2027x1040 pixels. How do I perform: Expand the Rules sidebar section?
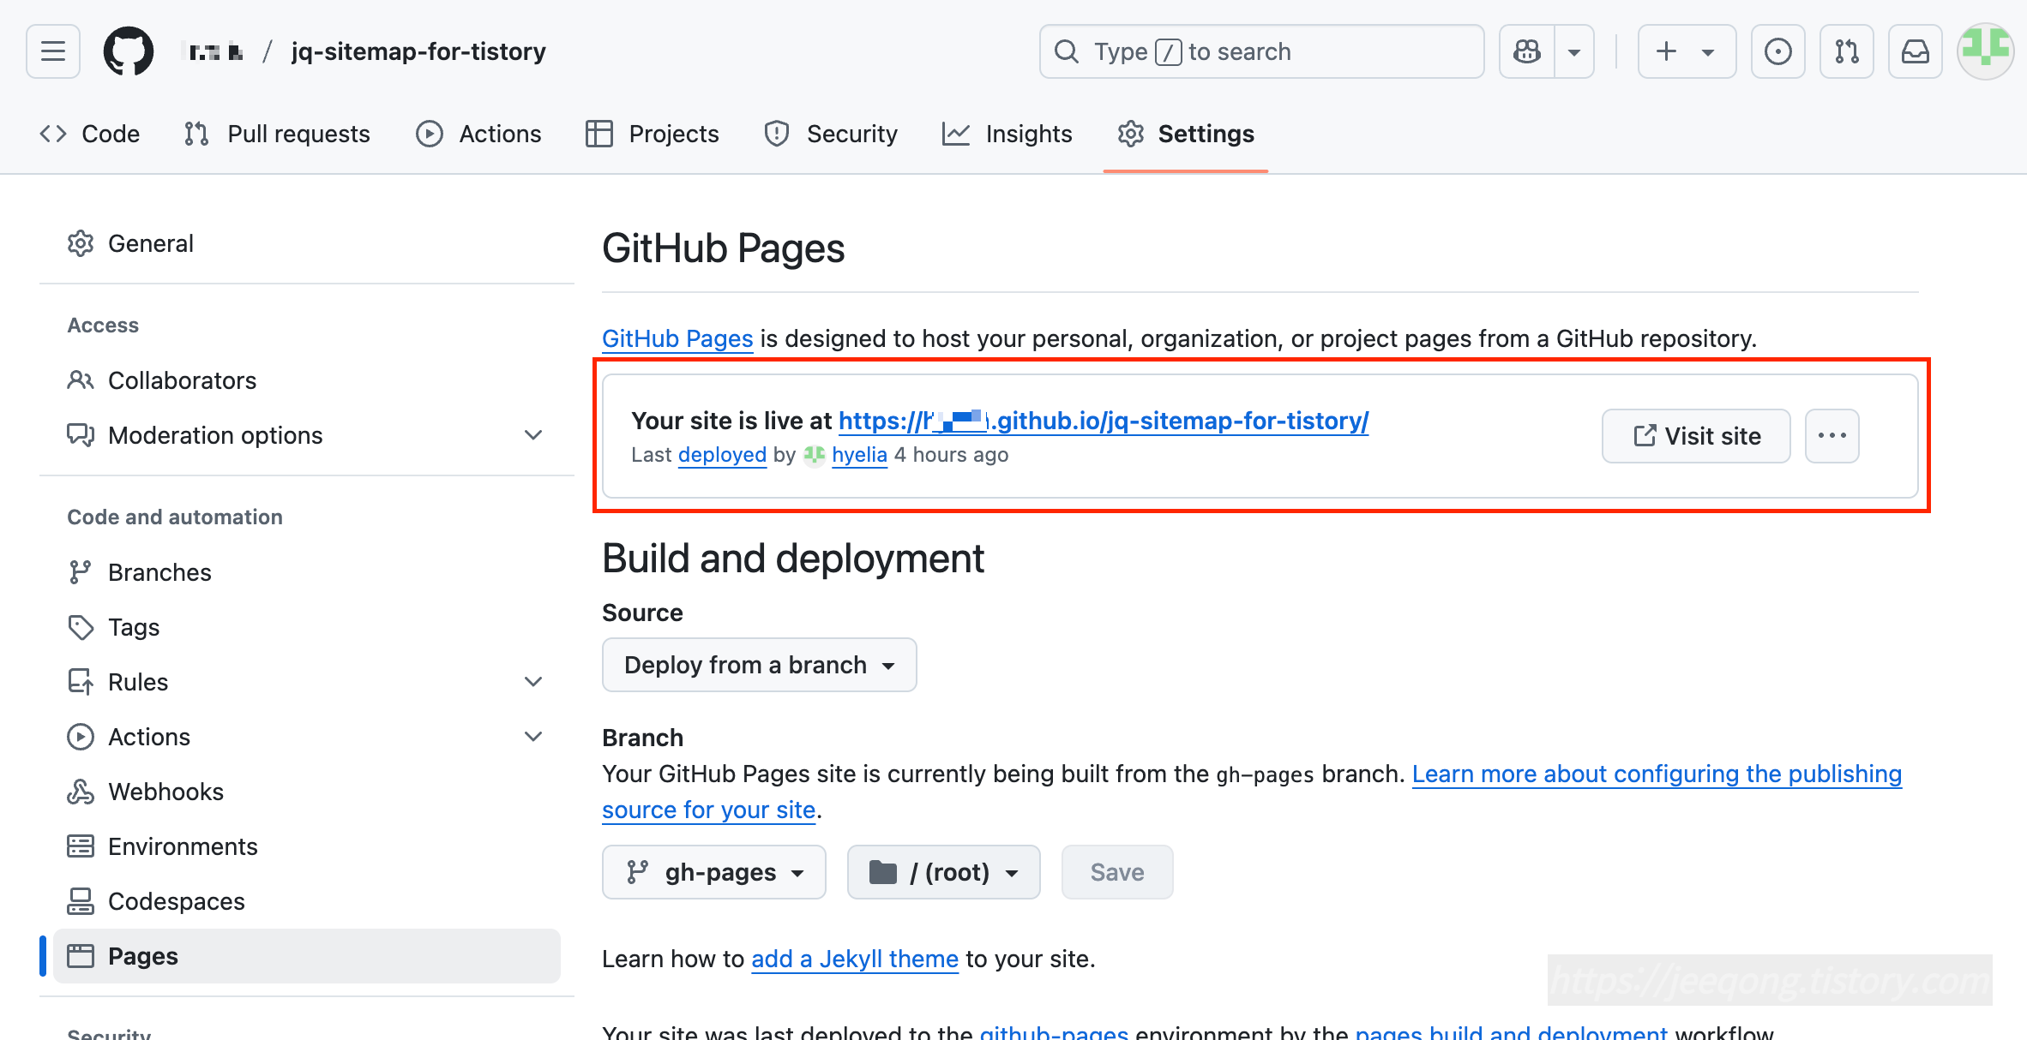pyautogui.click(x=532, y=682)
